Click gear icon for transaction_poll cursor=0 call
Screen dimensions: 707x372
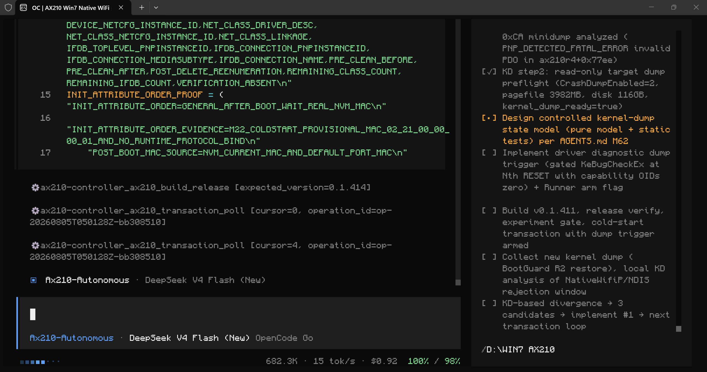35,211
